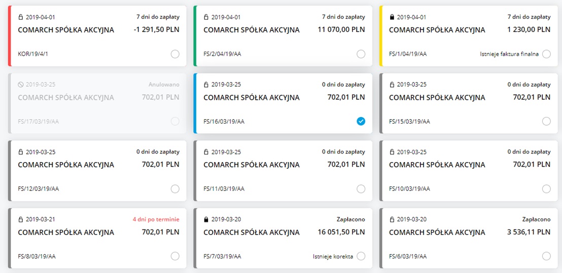Click the lock icon on invoice FS/6/03/19/AA
Screen dimensions: 562x273
pos(392,220)
